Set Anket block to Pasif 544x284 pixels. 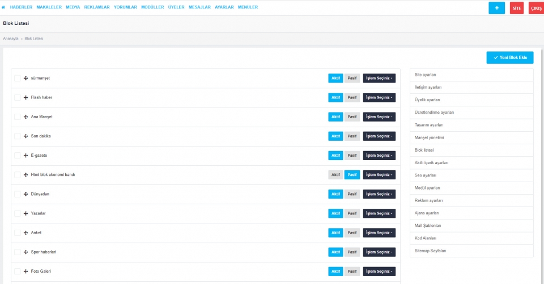pos(352,233)
